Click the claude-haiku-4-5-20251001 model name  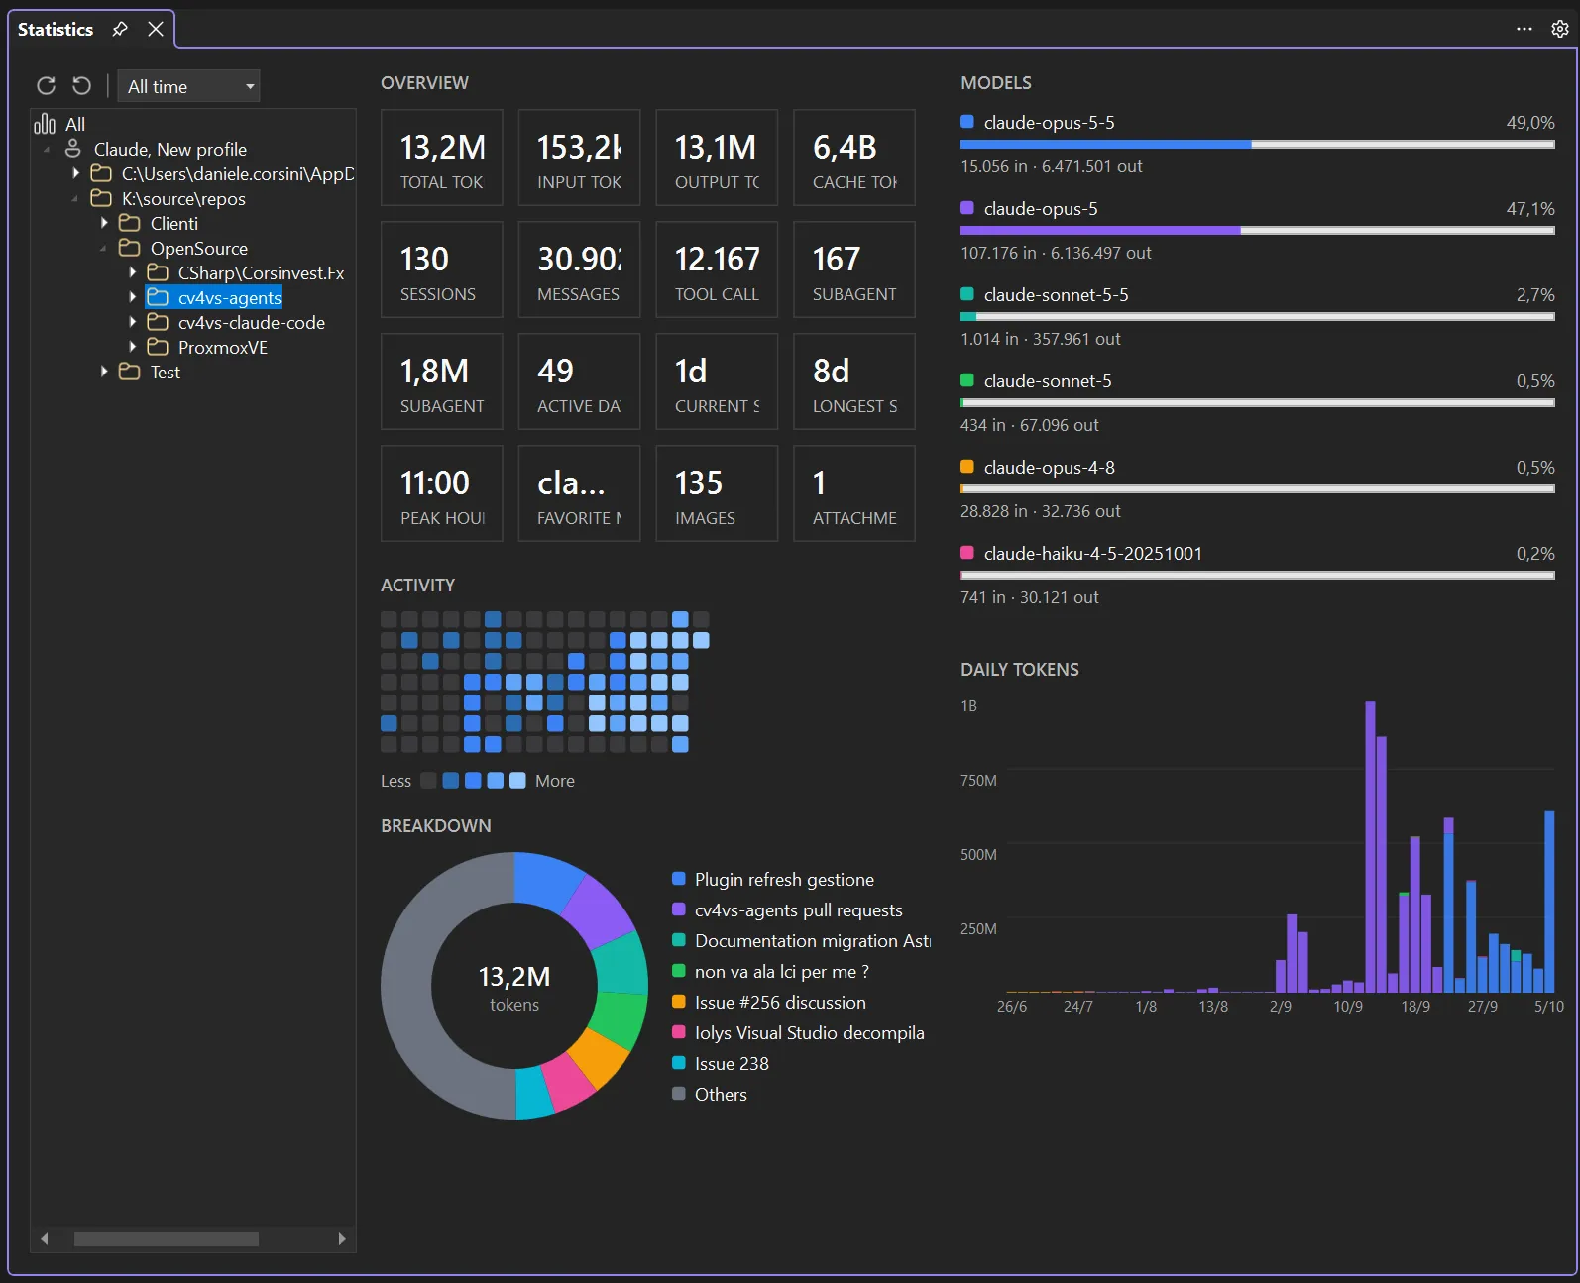click(x=1092, y=553)
